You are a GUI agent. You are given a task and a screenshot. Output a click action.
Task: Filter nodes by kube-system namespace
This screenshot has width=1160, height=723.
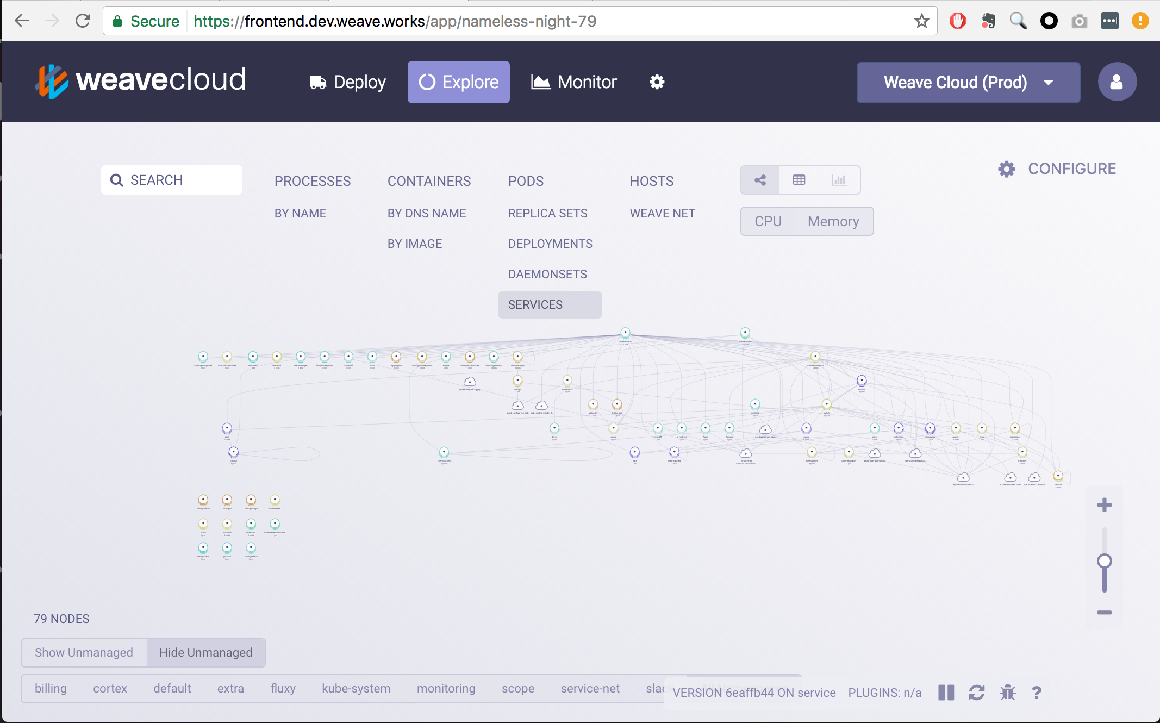tap(356, 688)
